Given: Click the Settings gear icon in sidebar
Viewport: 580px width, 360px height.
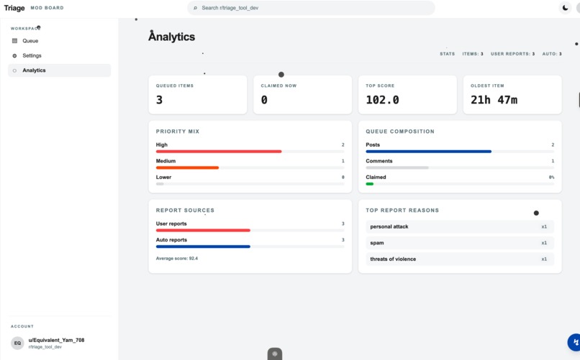Looking at the screenshot, I should click(15, 56).
